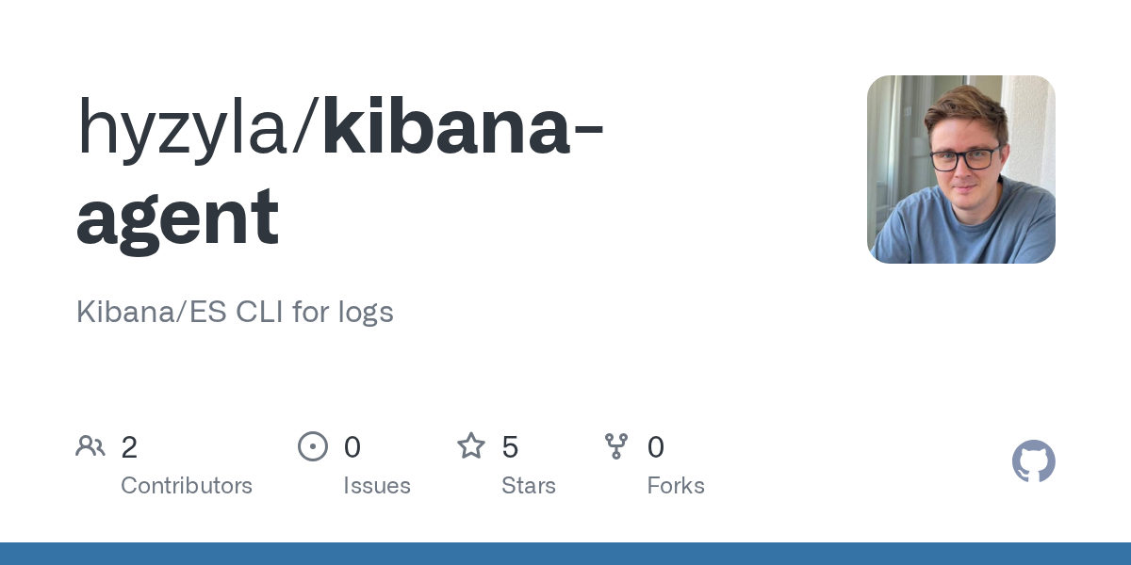Click the 'Kibana/ES CLI for logs' description

tap(235, 312)
